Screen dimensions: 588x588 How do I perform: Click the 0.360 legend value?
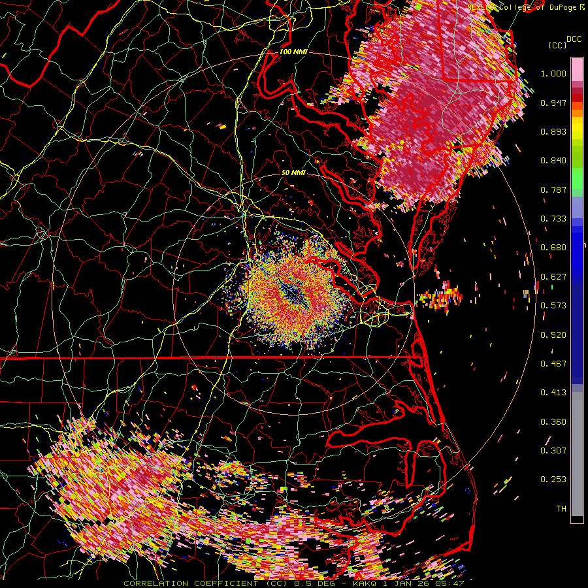click(x=553, y=422)
